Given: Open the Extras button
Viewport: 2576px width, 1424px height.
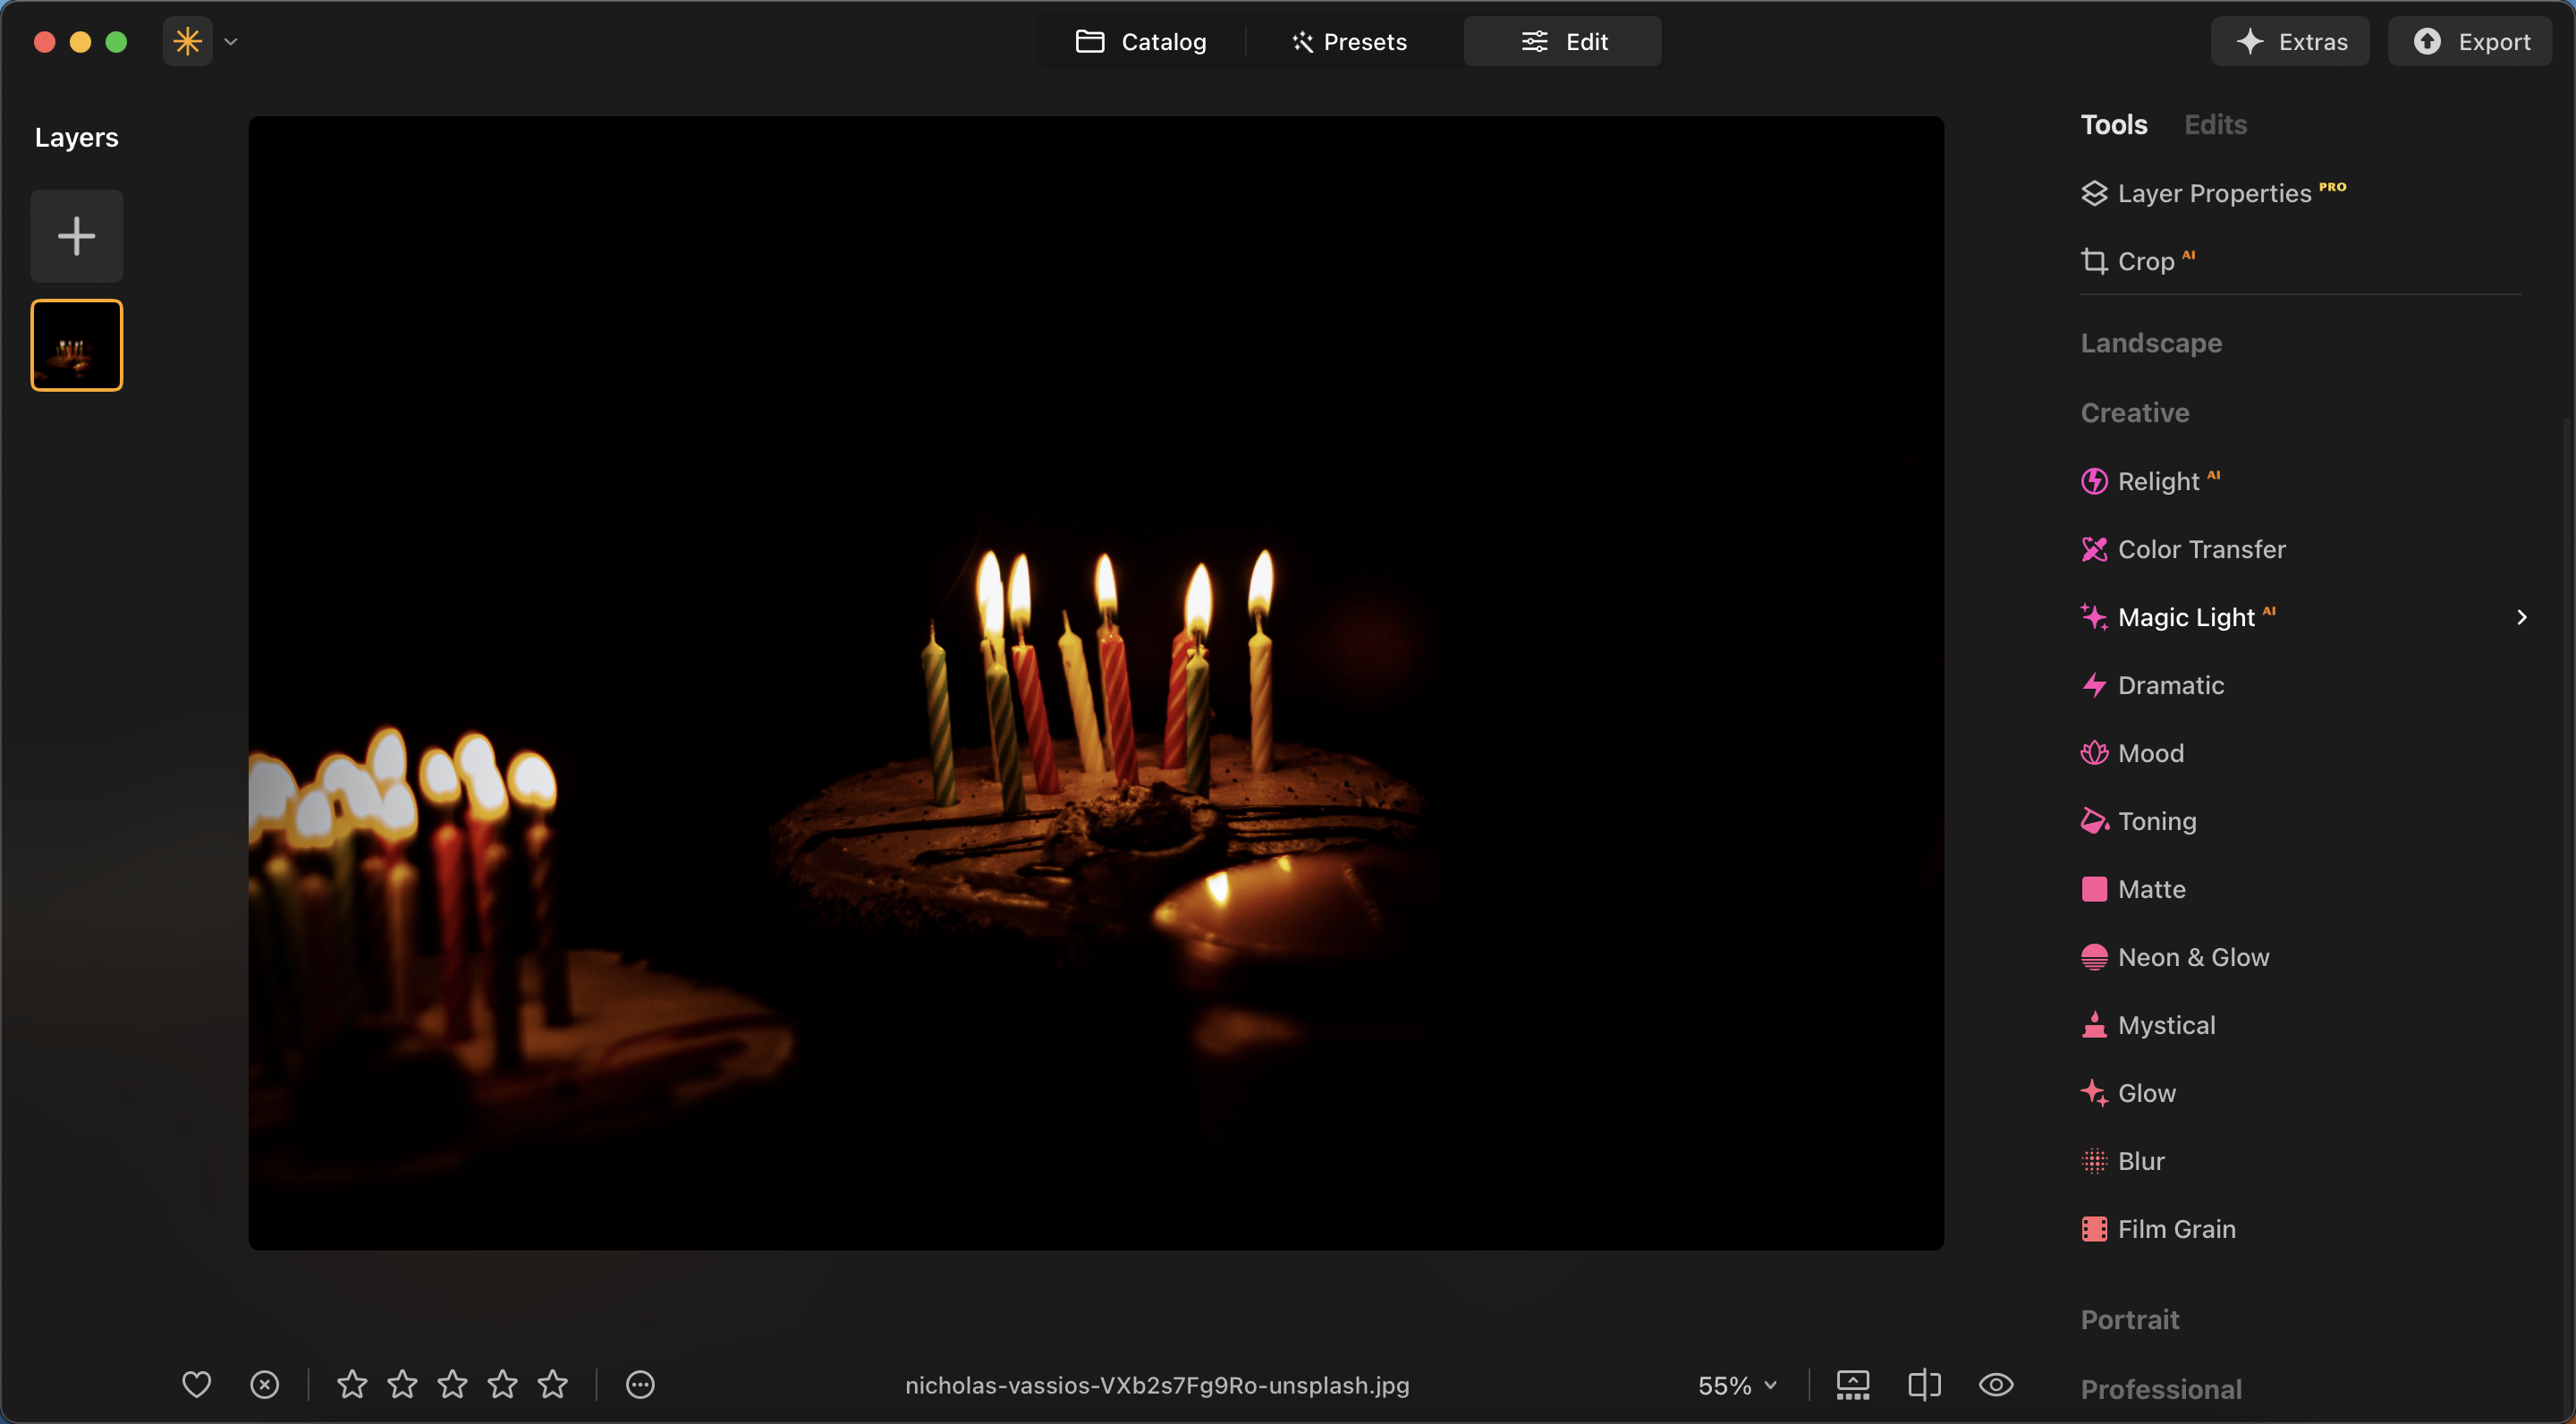Looking at the screenshot, I should coord(2291,42).
